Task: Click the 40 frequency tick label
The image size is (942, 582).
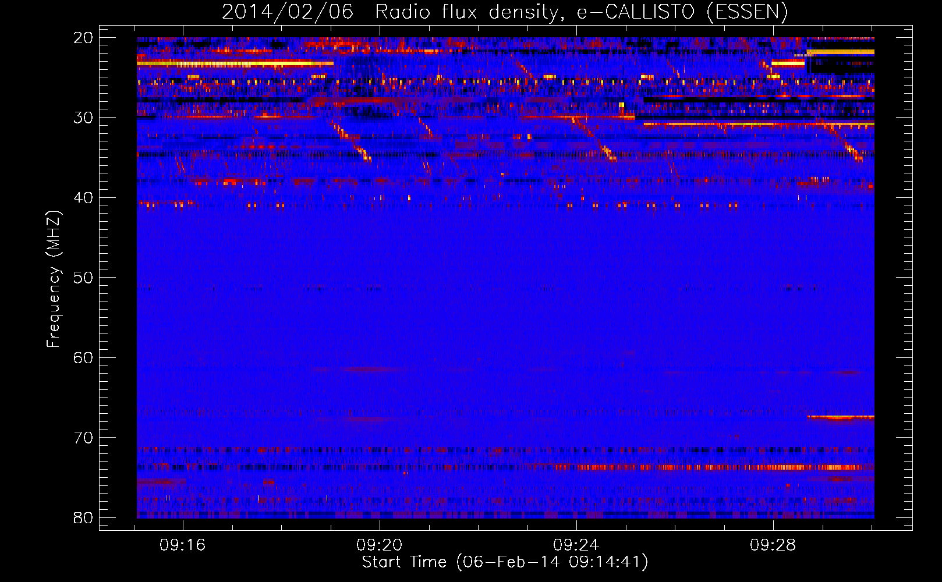Action: point(83,198)
